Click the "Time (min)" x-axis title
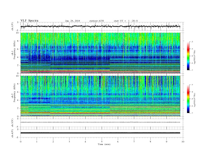The height and width of the screenshot is (159, 206). pyautogui.click(x=104, y=144)
